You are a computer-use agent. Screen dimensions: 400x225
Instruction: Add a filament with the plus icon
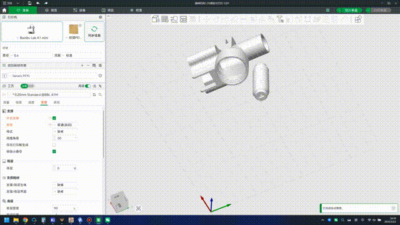pos(82,66)
